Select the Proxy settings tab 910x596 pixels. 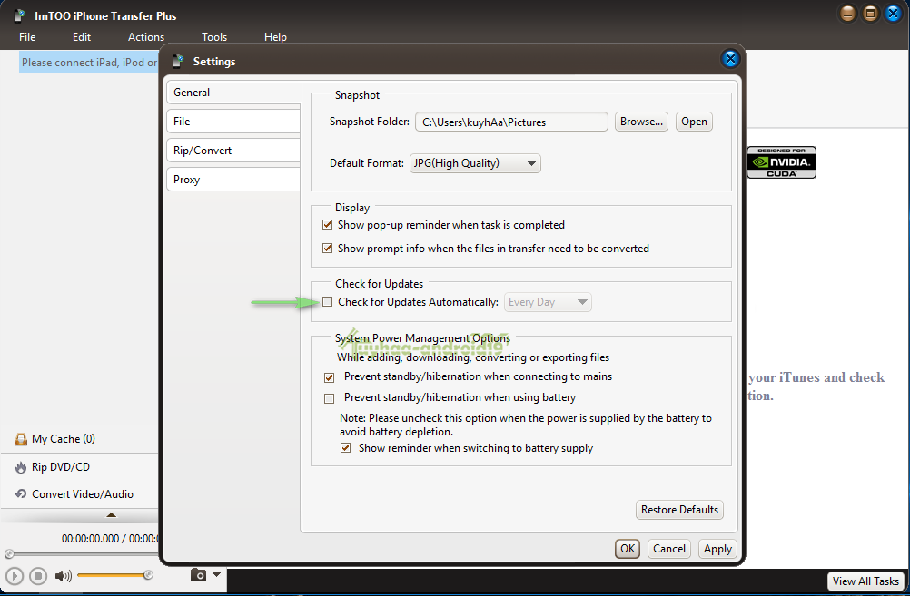tap(233, 179)
